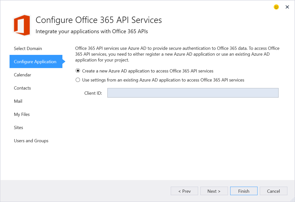This screenshot has height=202, width=295.
Task: Click the Finish button
Action: tap(244, 191)
